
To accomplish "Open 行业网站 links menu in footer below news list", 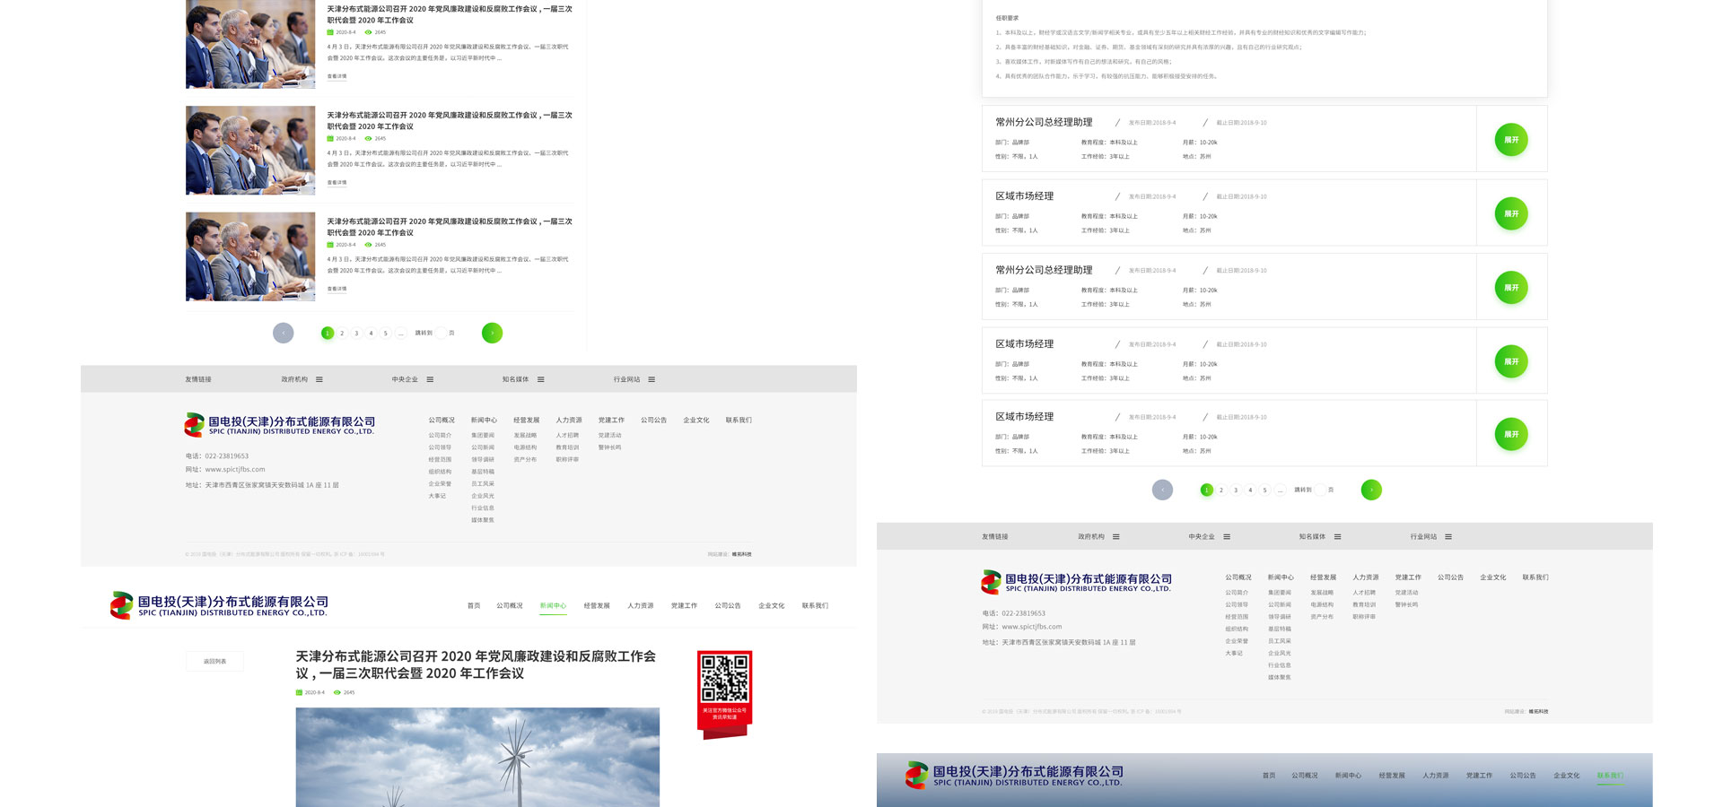I will pos(652,379).
